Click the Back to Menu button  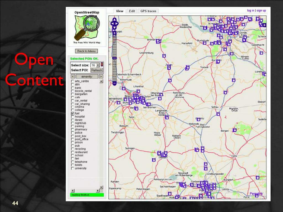click(87, 51)
